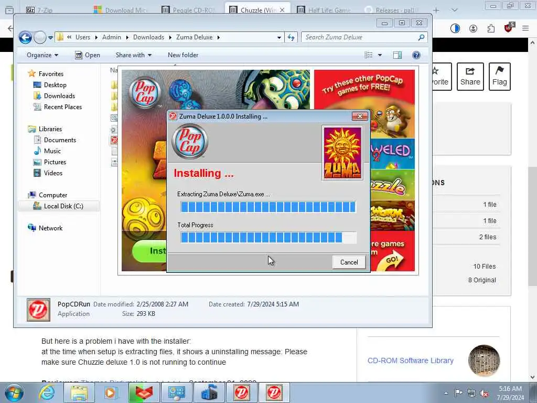Open the Organize menu

pos(42,55)
